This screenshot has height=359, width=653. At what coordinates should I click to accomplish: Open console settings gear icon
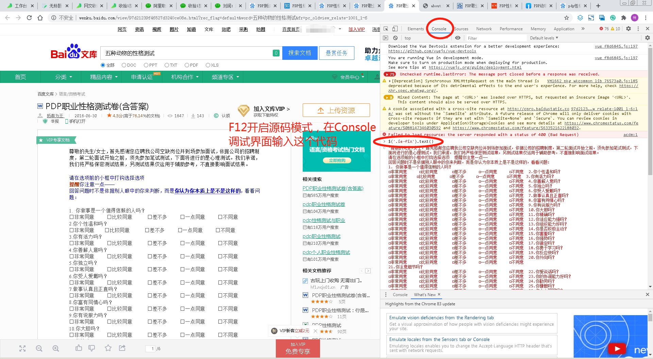coord(648,38)
